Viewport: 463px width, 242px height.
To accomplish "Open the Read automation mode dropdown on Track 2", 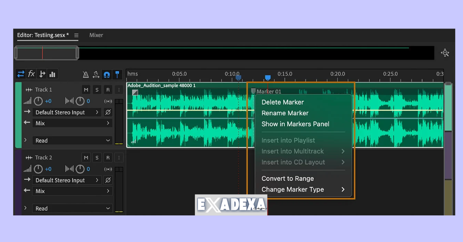I will click(72, 208).
